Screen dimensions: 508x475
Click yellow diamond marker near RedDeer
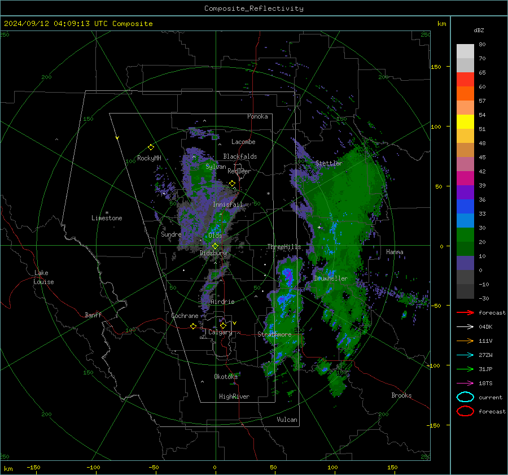pos(232,184)
